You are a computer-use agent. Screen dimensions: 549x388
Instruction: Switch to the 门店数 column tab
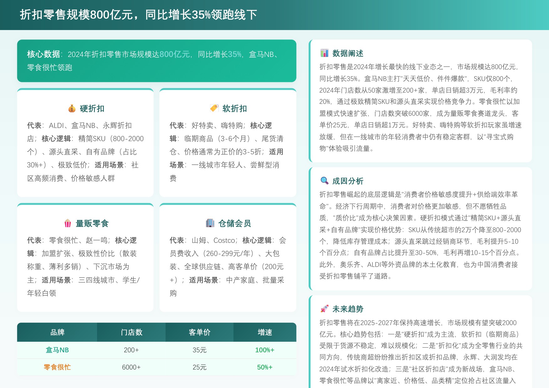click(131, 333)
